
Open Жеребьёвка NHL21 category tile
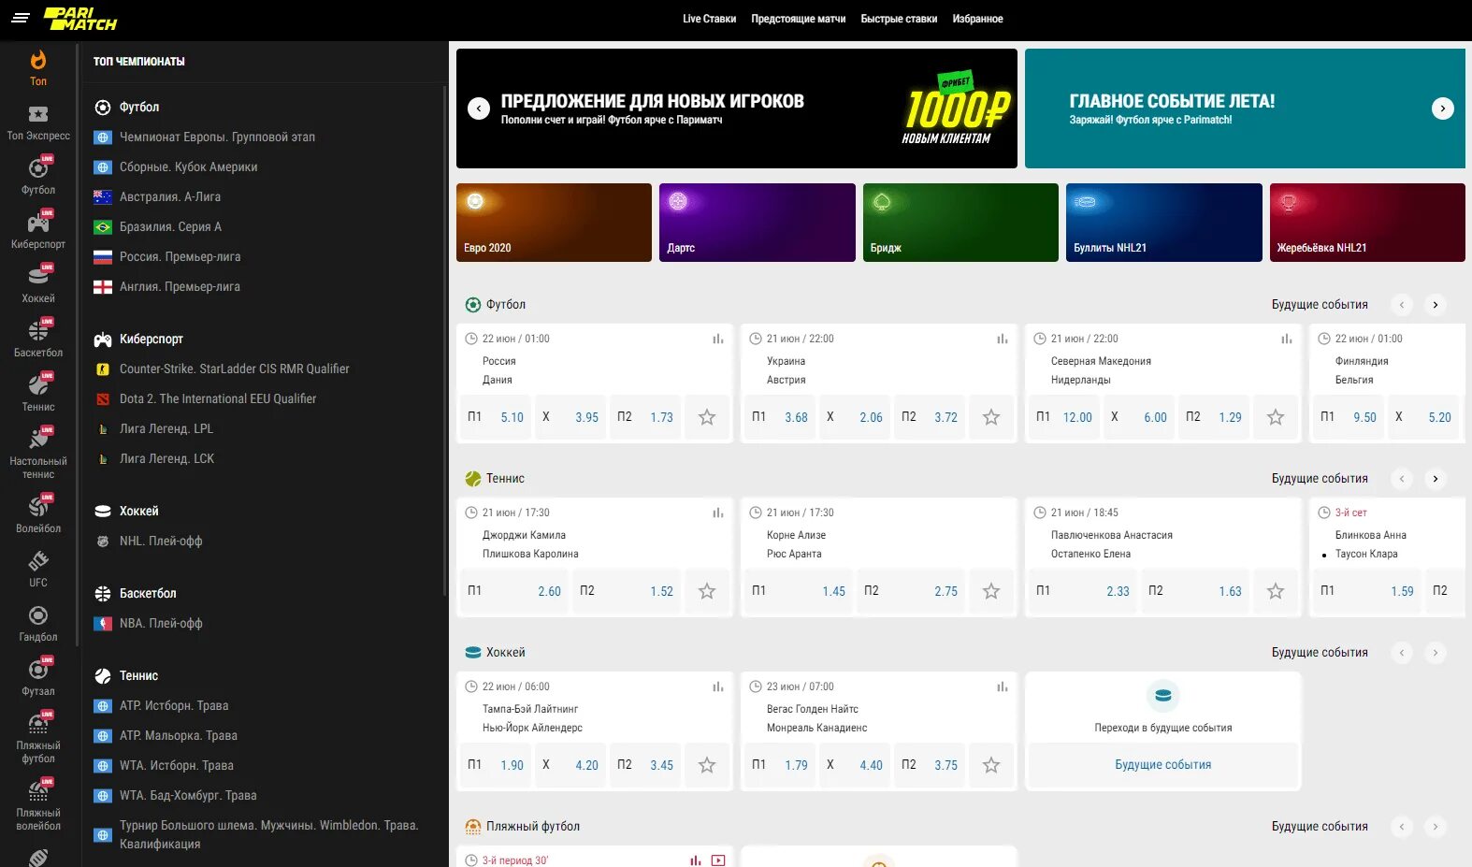[x=1367, y=223]
